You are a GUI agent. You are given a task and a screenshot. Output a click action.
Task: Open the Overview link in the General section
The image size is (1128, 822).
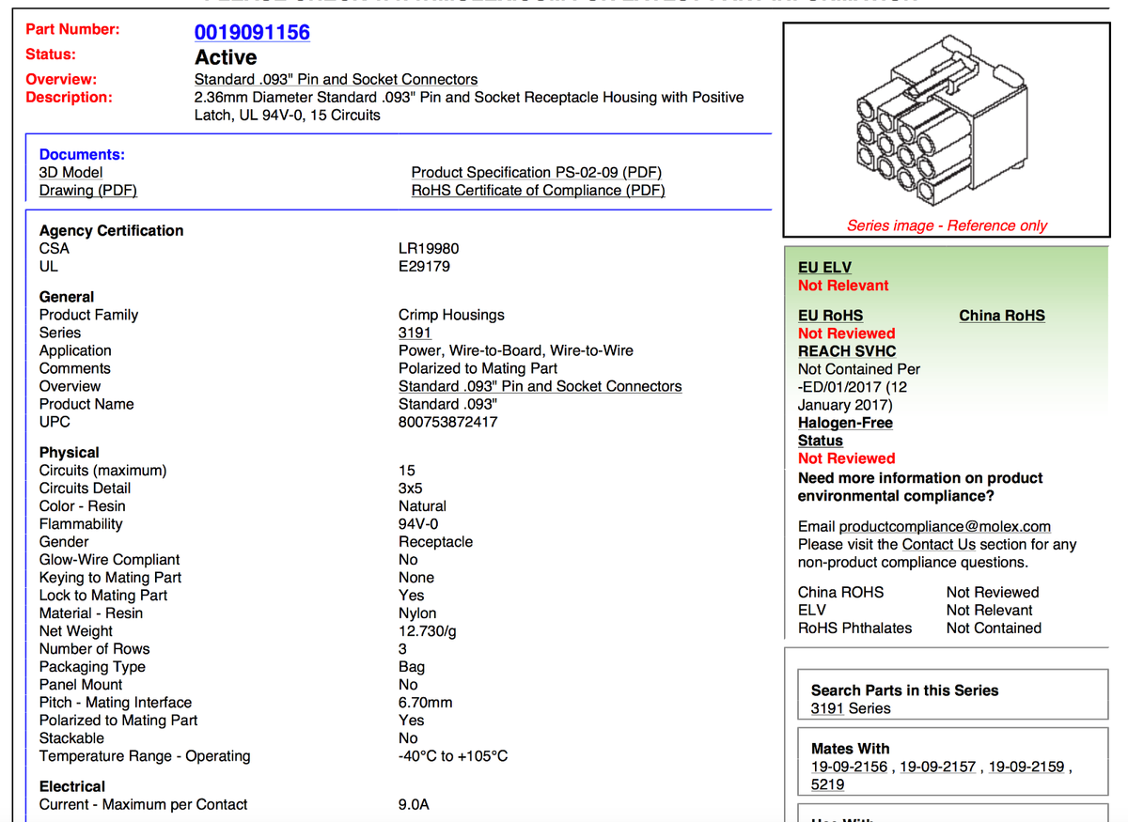coord(540,387)
